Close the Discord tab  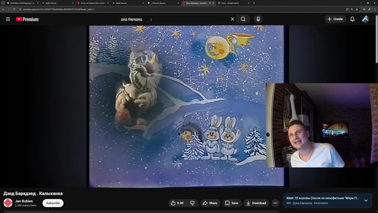tap(178, 3)
